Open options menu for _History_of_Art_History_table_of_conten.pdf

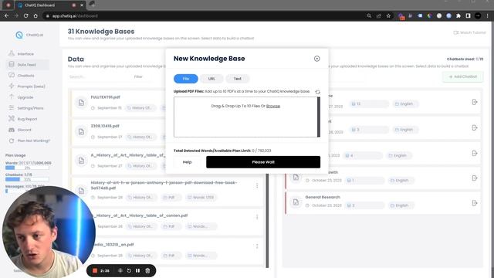pos(257,217)
